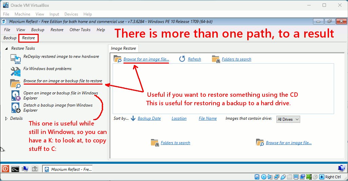This screenshot has width=348, height=181.
Task: Click the blue down arrow sort icon beside Backup Date
Action: pyautogui.click(x=133, y=118)
